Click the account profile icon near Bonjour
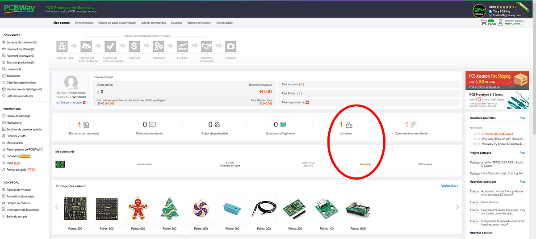 (x=500, y=22)
